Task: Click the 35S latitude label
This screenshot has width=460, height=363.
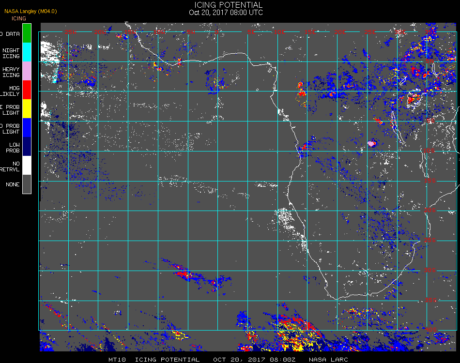Action: pyautogui.click(x=431, y=300)
